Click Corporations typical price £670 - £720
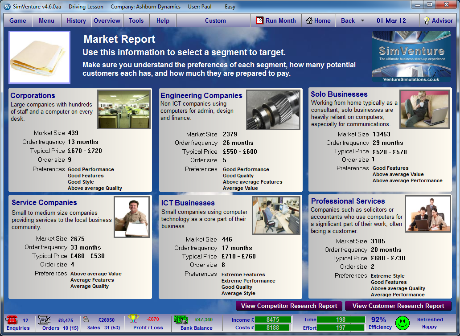This screenshot has height=336, width=460. coord(85,151)
